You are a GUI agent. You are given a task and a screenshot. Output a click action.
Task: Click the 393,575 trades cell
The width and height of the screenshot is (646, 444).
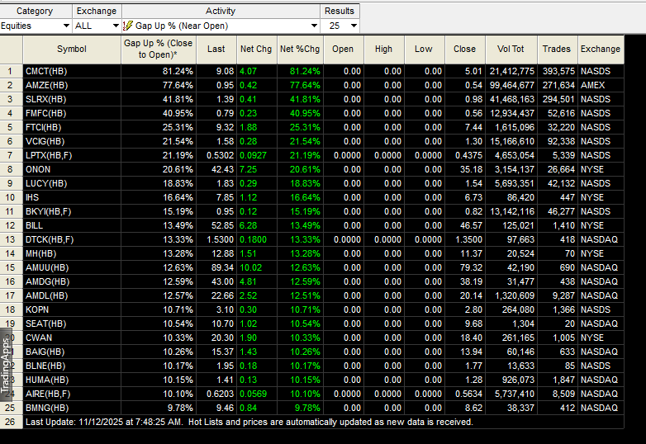pos(558,71)
